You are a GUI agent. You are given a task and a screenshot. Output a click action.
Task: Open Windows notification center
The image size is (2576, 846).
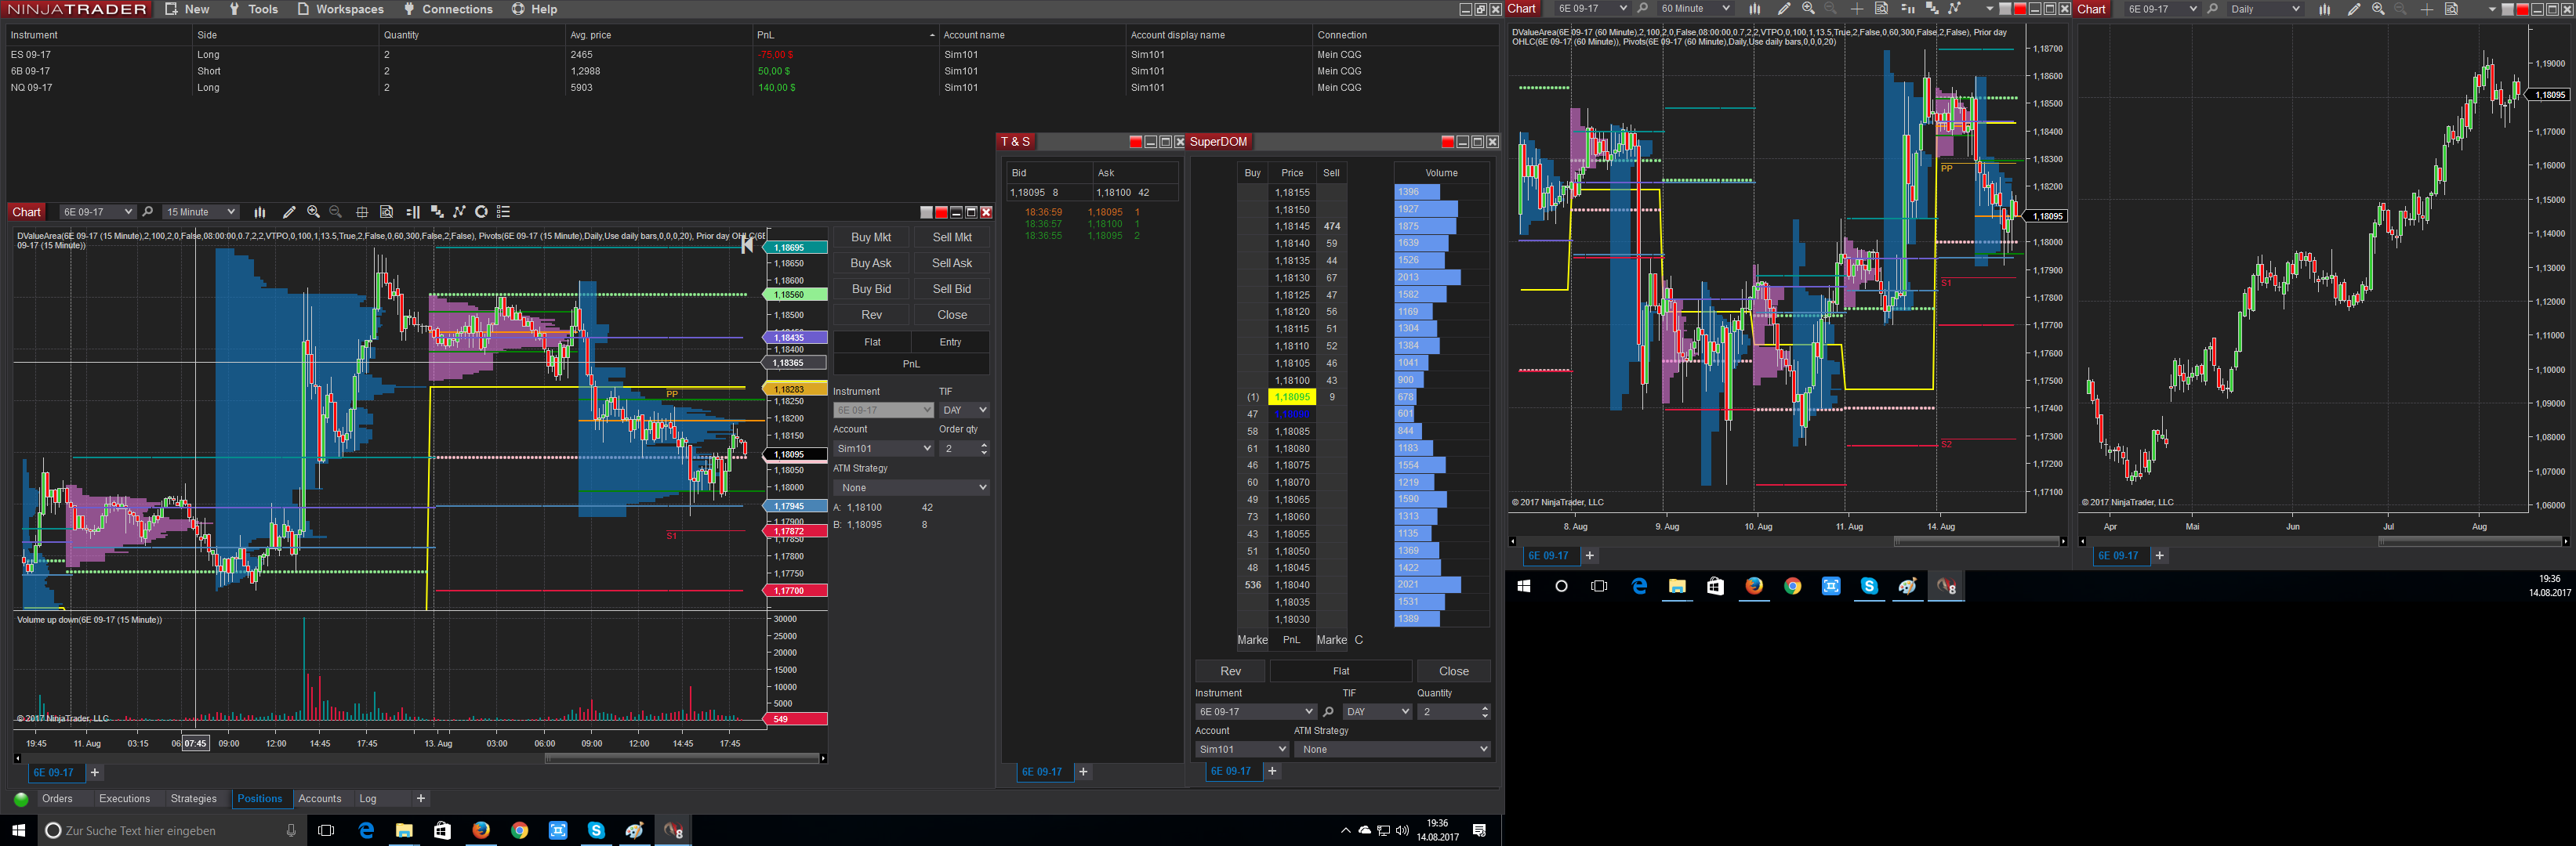point(1480,830)
